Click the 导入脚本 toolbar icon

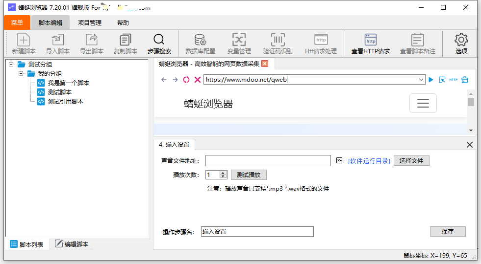[x=58, y=44]
